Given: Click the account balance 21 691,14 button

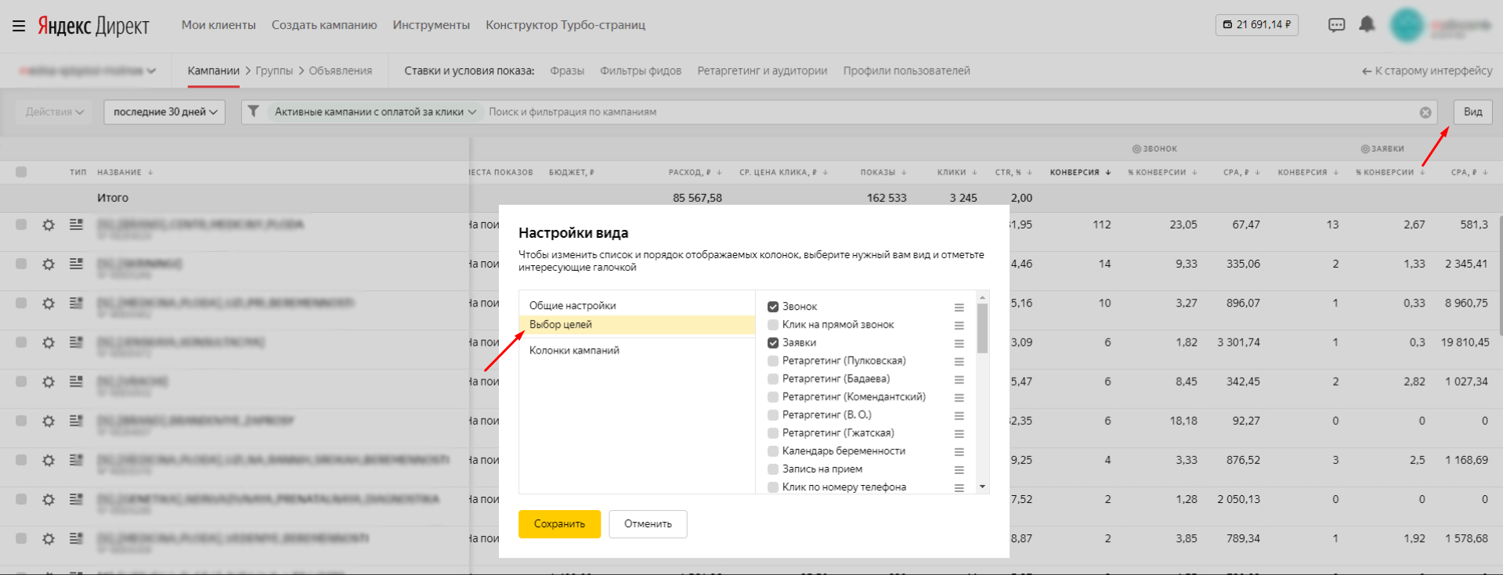Looking at the screenshot, I should click(x=1257, y=25).
